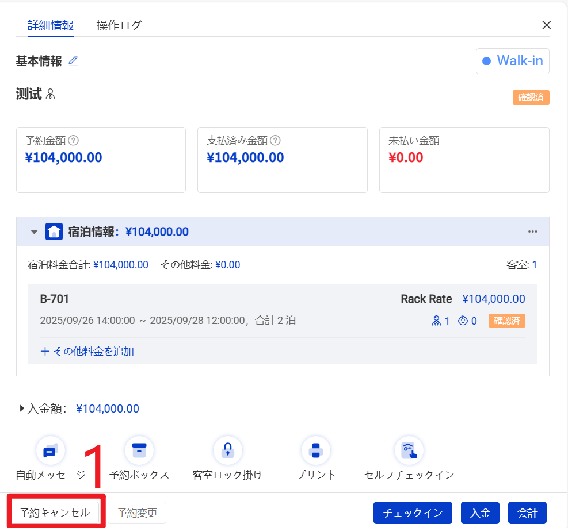Select the 詳細情報 tab
Screen dimensions: 568x528
coord(51,25)
